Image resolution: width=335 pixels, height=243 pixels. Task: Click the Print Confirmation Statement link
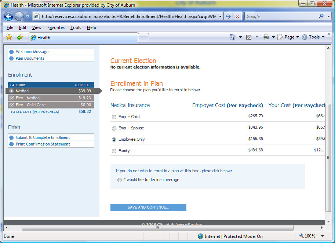43,144
